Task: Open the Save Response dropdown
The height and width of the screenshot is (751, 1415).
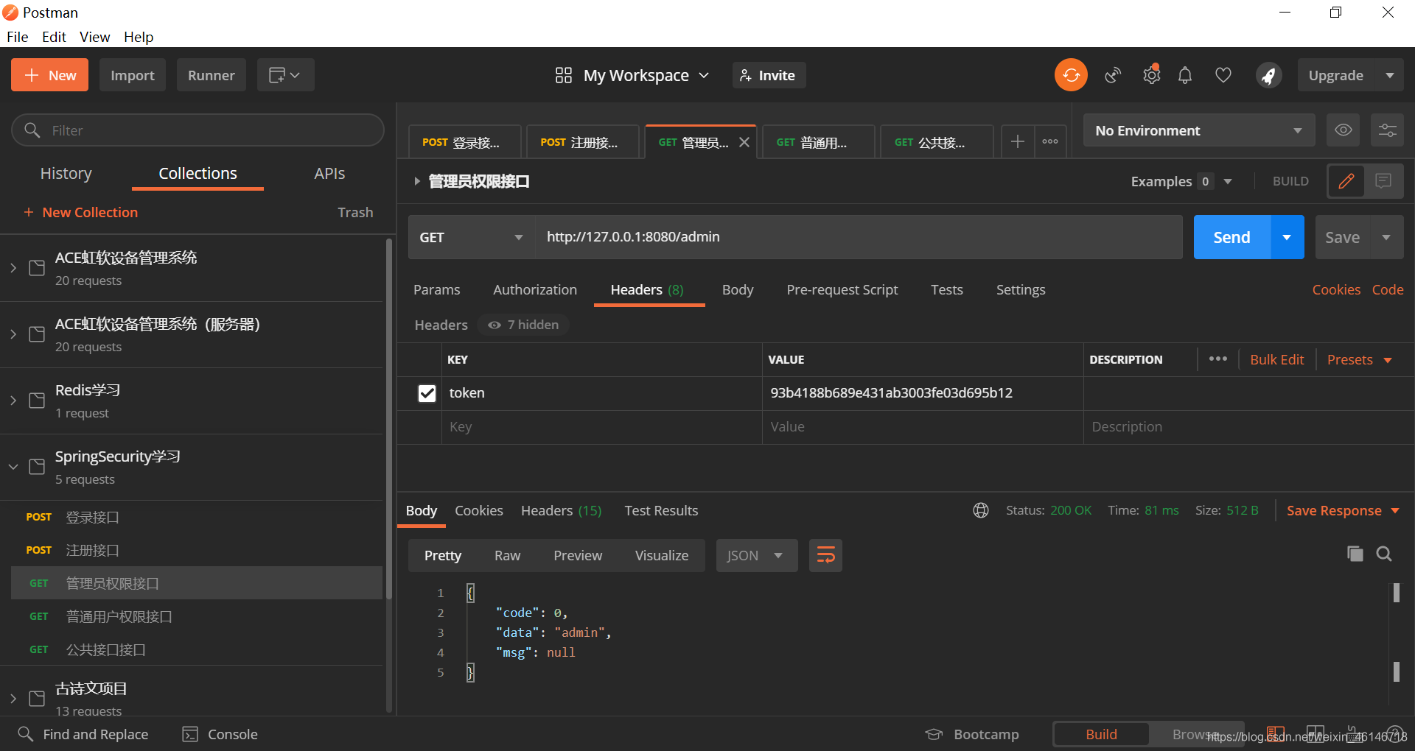Action: (x=1343, y=510)
